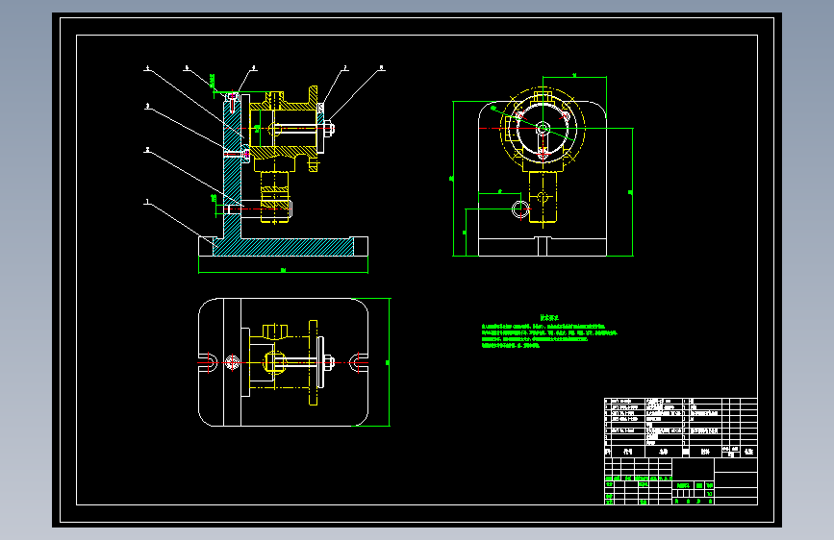Select the left U-slot in the plan view
Screen dimensions: 834x540
(x=208, y=362)
